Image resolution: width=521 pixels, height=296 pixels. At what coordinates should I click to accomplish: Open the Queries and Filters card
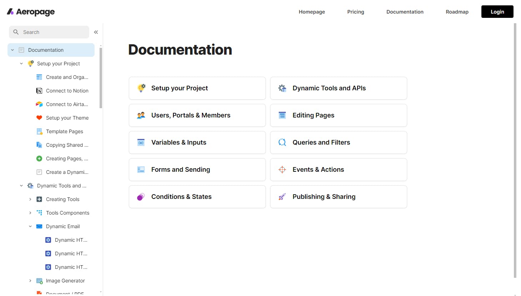pos(339,142)
